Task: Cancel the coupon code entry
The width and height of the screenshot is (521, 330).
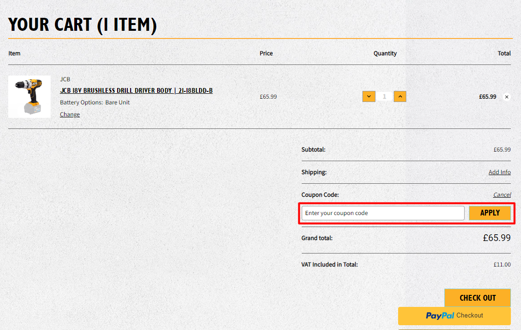Action: tap(502, 195)
